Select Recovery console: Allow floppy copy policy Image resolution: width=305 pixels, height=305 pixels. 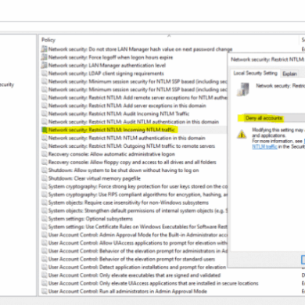click(x=132, y=163)
